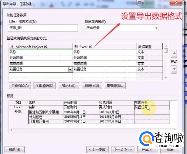The image size is (187, 154).
Task: Click the 全部添加(A) button
Action: 20,86
